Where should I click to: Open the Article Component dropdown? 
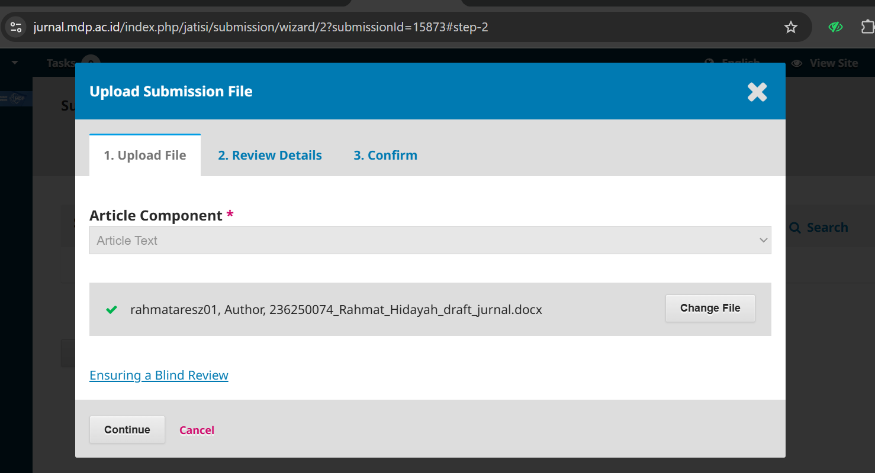click(x=430, y=240)
